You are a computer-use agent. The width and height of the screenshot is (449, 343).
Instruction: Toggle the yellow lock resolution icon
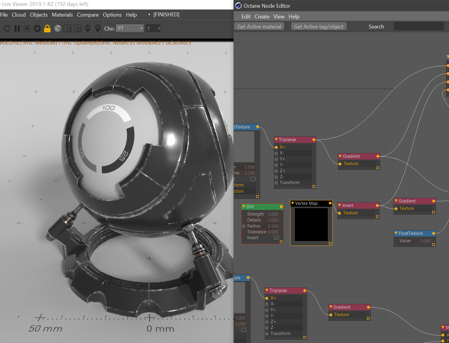coord(47,28)
